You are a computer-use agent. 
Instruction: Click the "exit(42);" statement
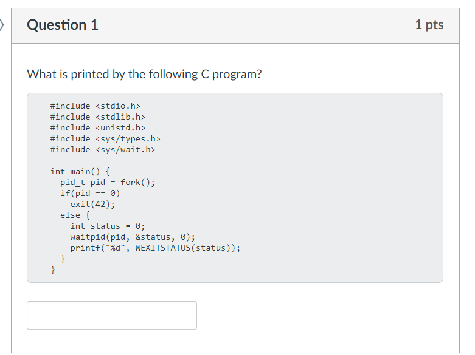click(x=92, y=204)
